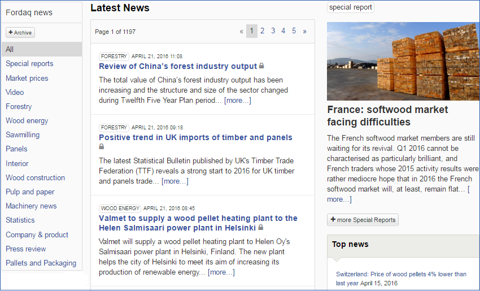Open the stacked lumber special report image

403,61
